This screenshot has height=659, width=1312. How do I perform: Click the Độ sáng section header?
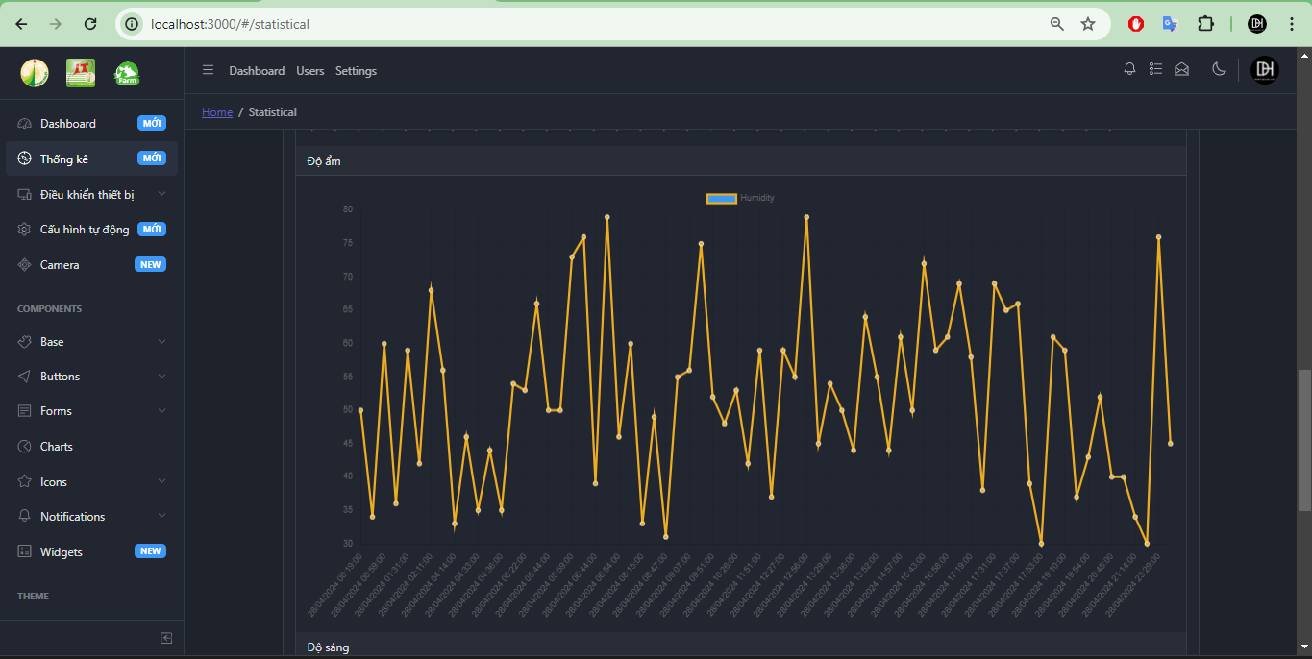(x=741, y=647)
